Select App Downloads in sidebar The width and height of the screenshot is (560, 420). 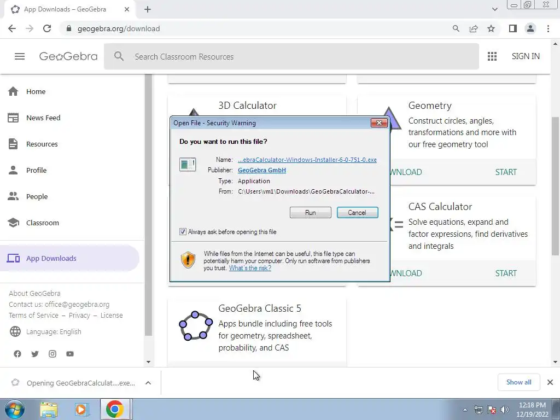(x=69, y=258)
